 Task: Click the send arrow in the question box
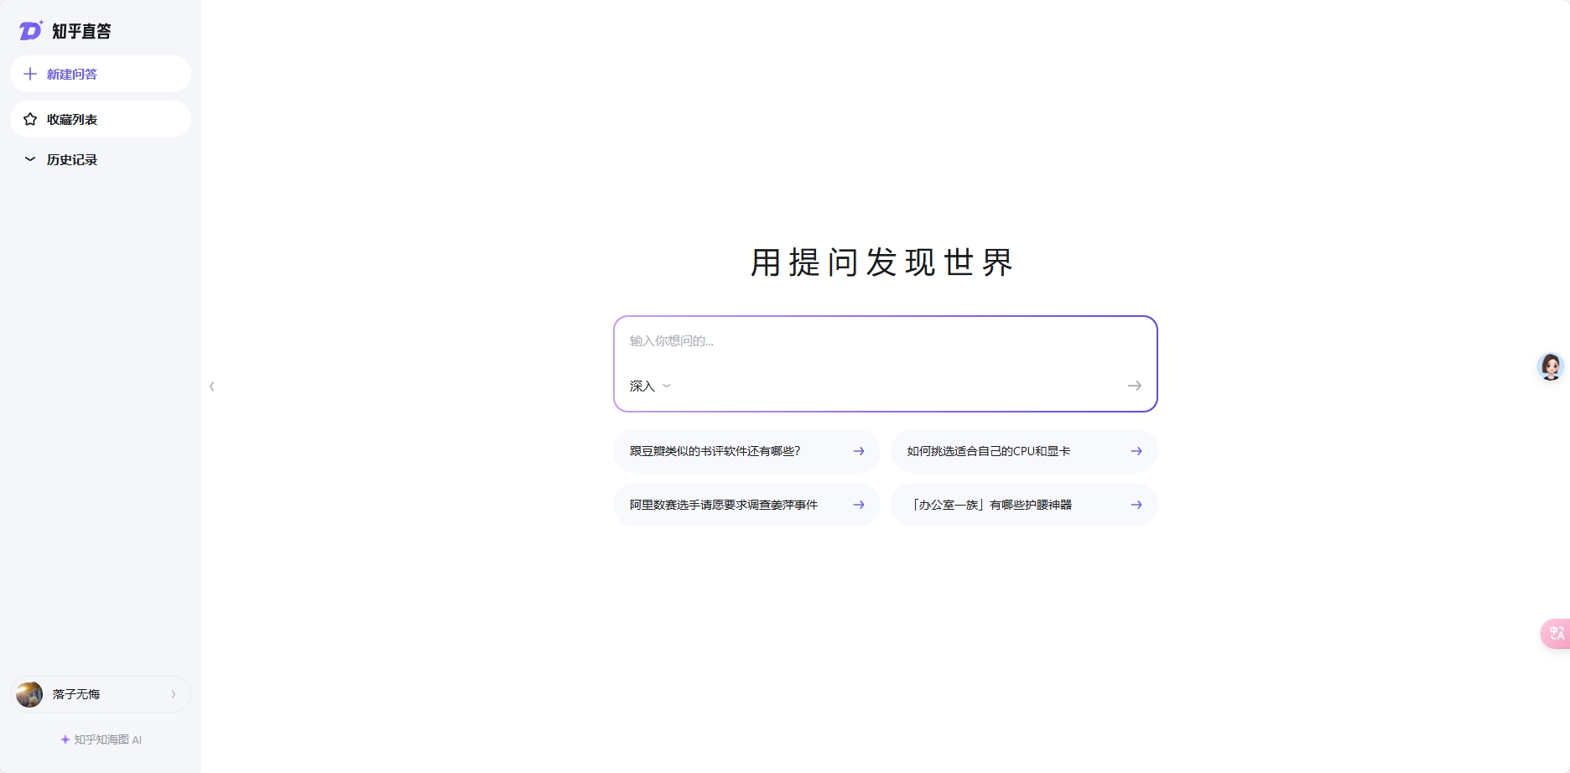tap(1134, 386)
